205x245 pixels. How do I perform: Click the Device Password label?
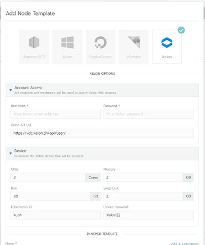point(116,207)
